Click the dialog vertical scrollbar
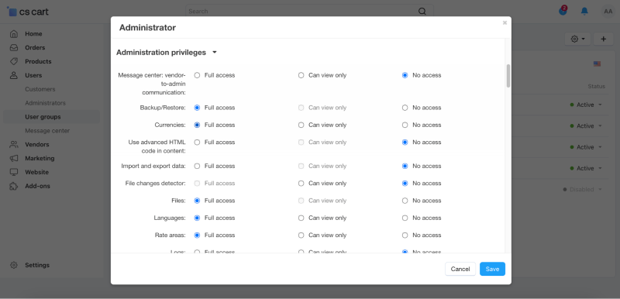This screenshot has width=620, height=299. (508, 76)
